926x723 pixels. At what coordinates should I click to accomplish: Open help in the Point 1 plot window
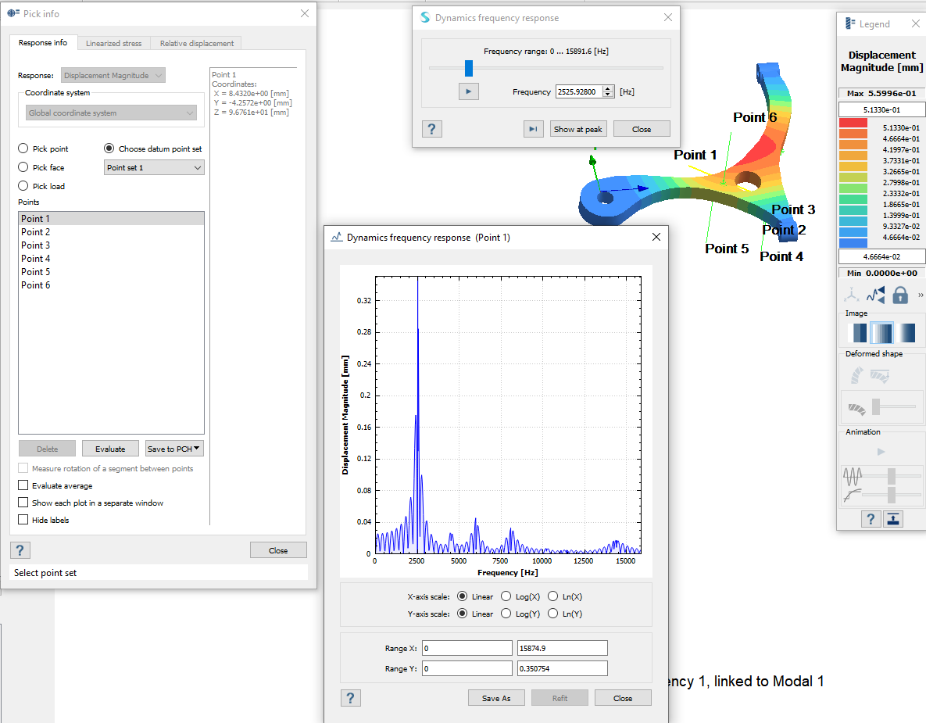tap(351, 698)
